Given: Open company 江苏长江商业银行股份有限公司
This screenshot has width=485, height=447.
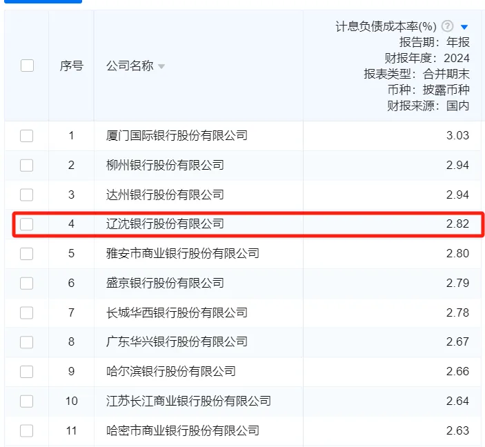Looking at the screenshot, I should [x=188, y=401].
